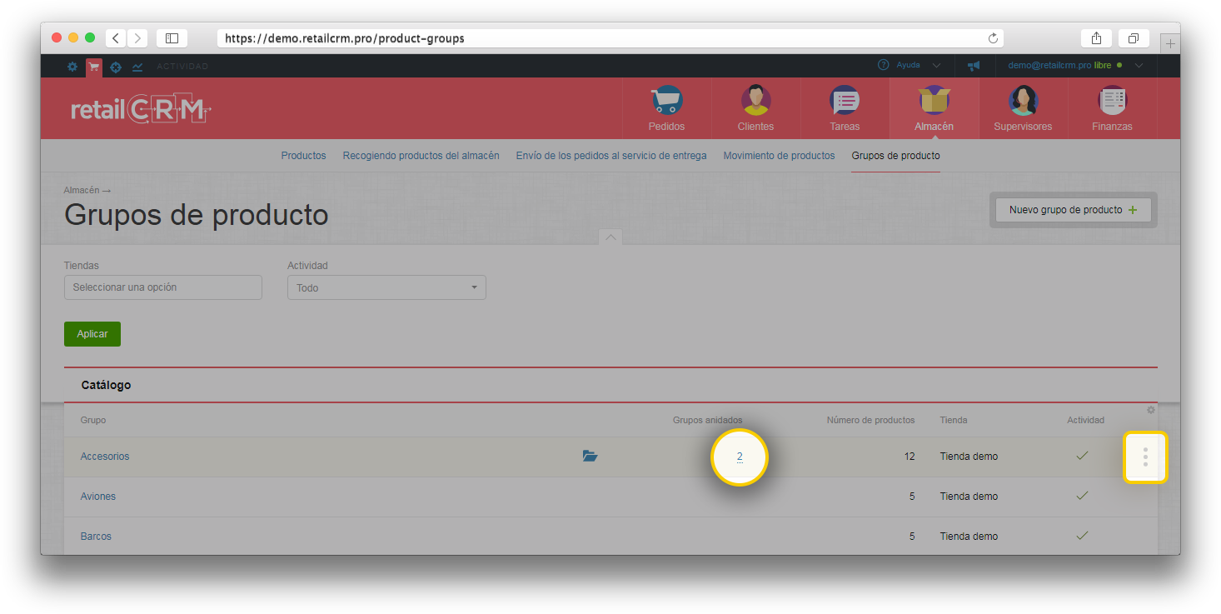Click the open folder icon for Accesorios
This screenshot has height=614, width=1221.
click(x=590, y=456)
